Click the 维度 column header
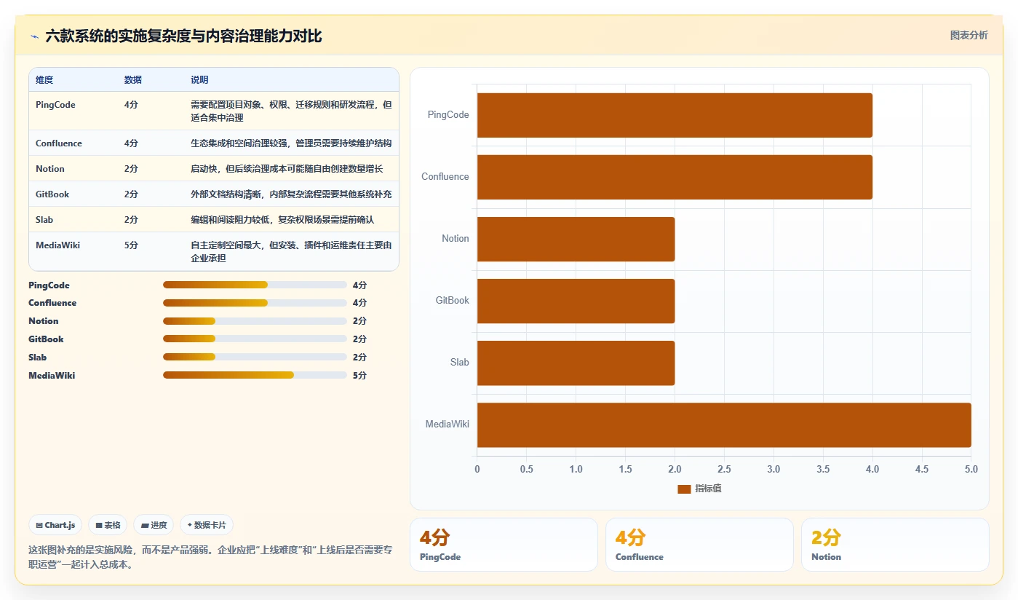 [44, 79]
